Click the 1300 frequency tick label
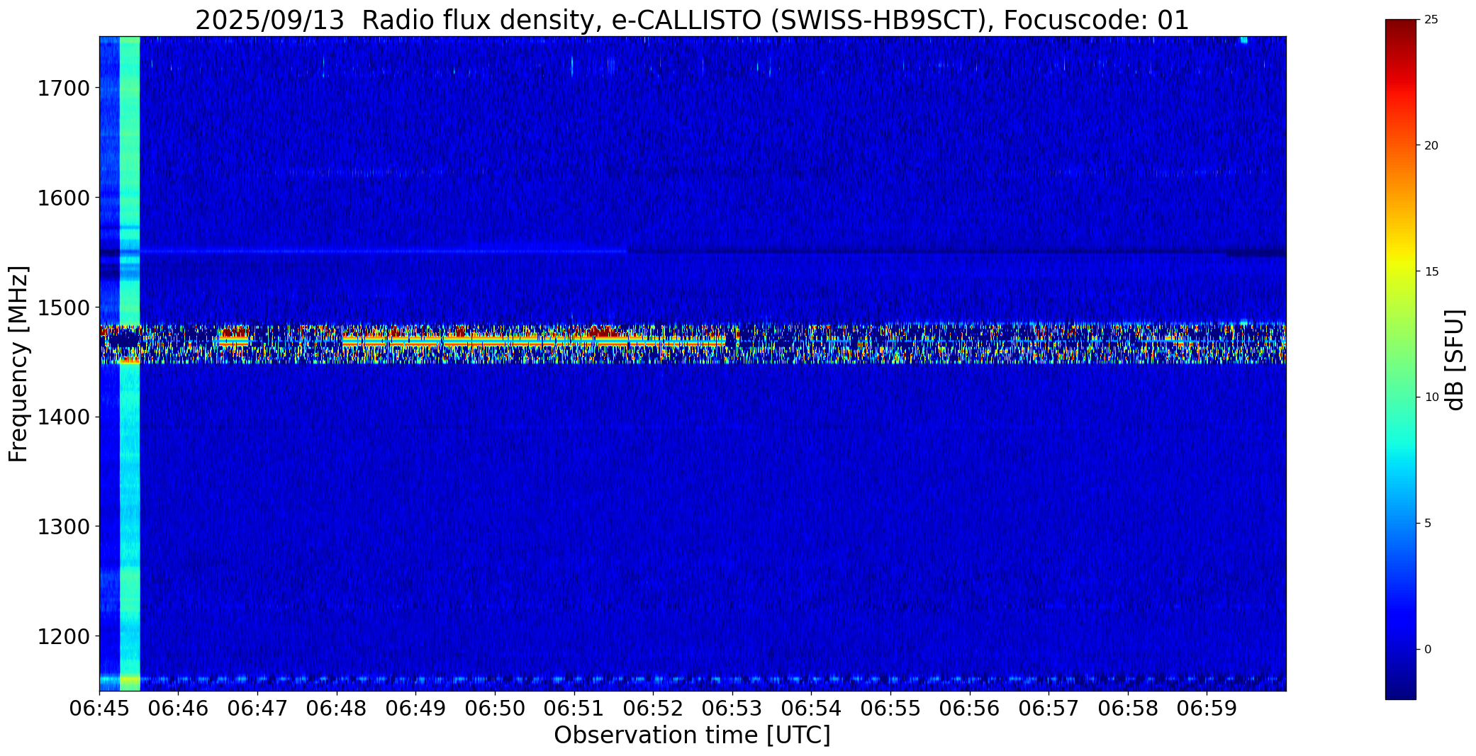Screen dimensions: 1476x756 (63, 526)
